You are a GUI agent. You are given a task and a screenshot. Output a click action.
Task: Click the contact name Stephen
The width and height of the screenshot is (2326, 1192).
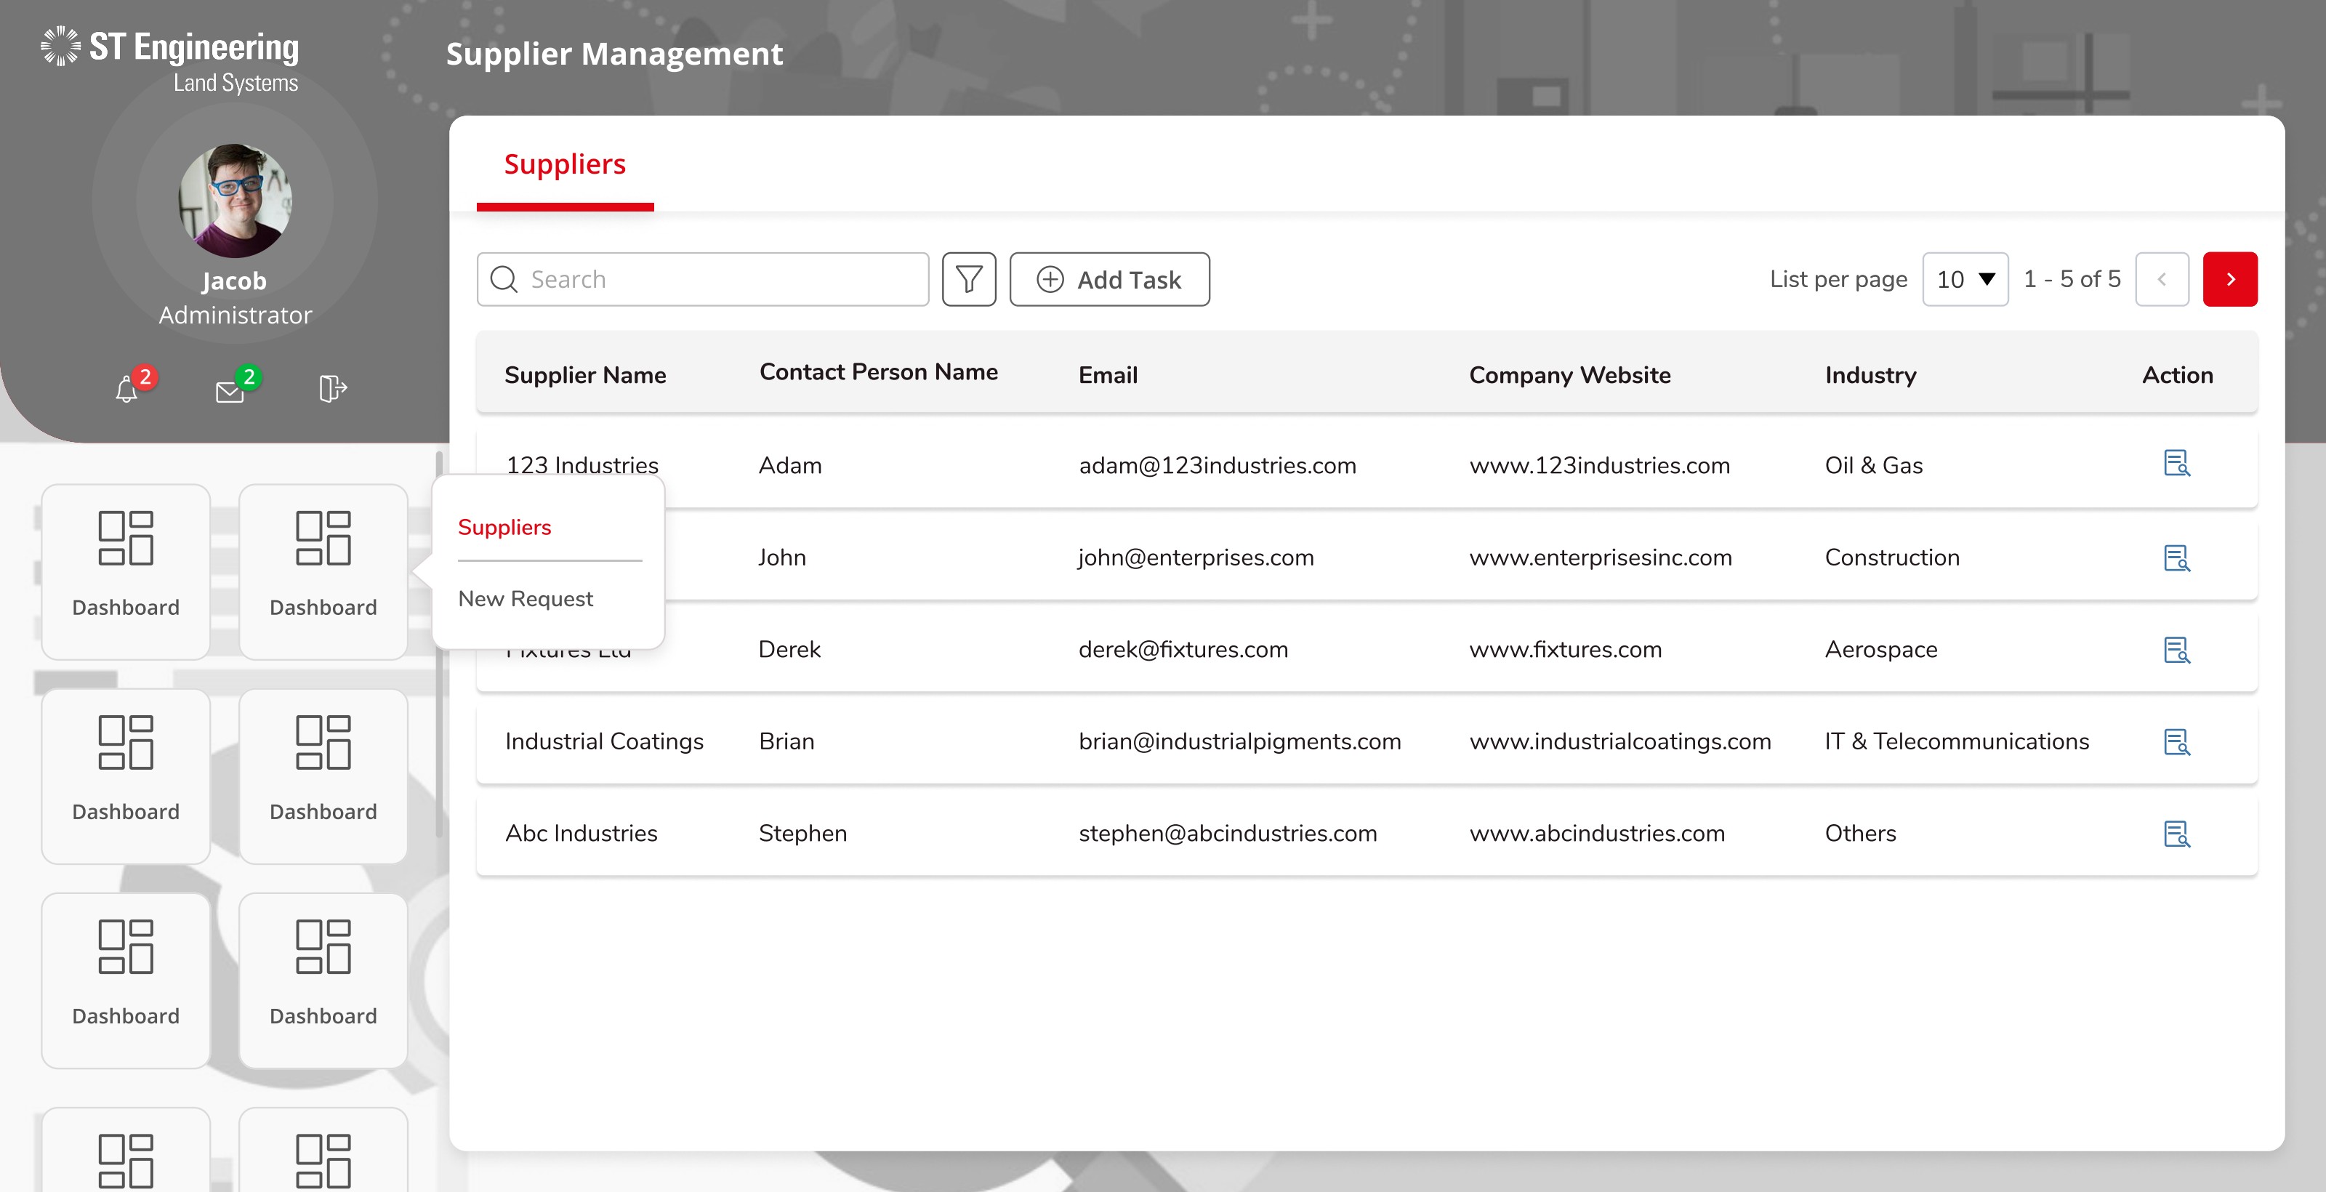pyautogui.click(x=802, y=834)
